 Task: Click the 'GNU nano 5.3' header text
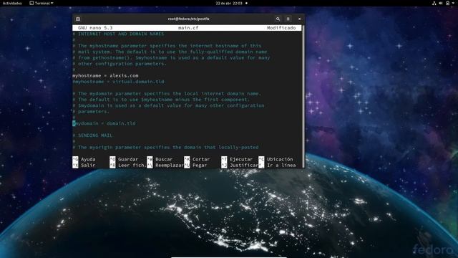(95, 28)
